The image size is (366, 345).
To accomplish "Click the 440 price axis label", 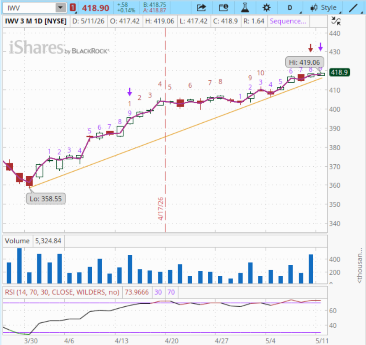I will coord(335,33).
